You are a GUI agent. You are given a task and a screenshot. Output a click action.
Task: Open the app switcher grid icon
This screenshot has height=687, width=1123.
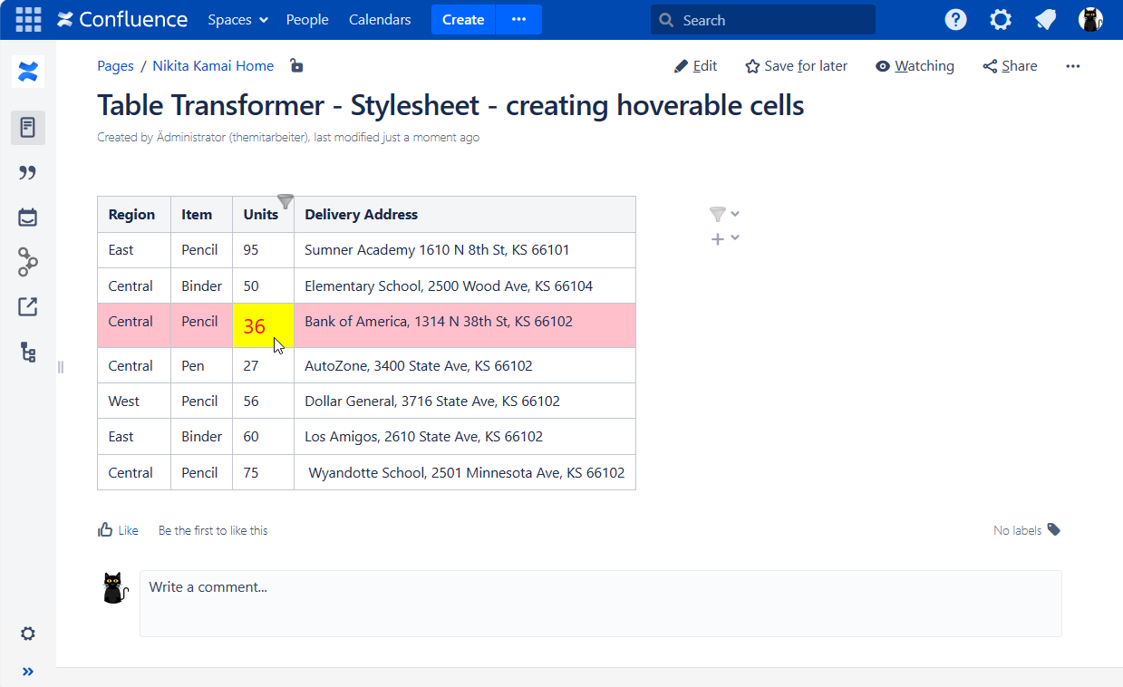[28, 19]
